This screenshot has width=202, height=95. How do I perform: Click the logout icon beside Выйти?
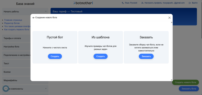pos(190,3)
